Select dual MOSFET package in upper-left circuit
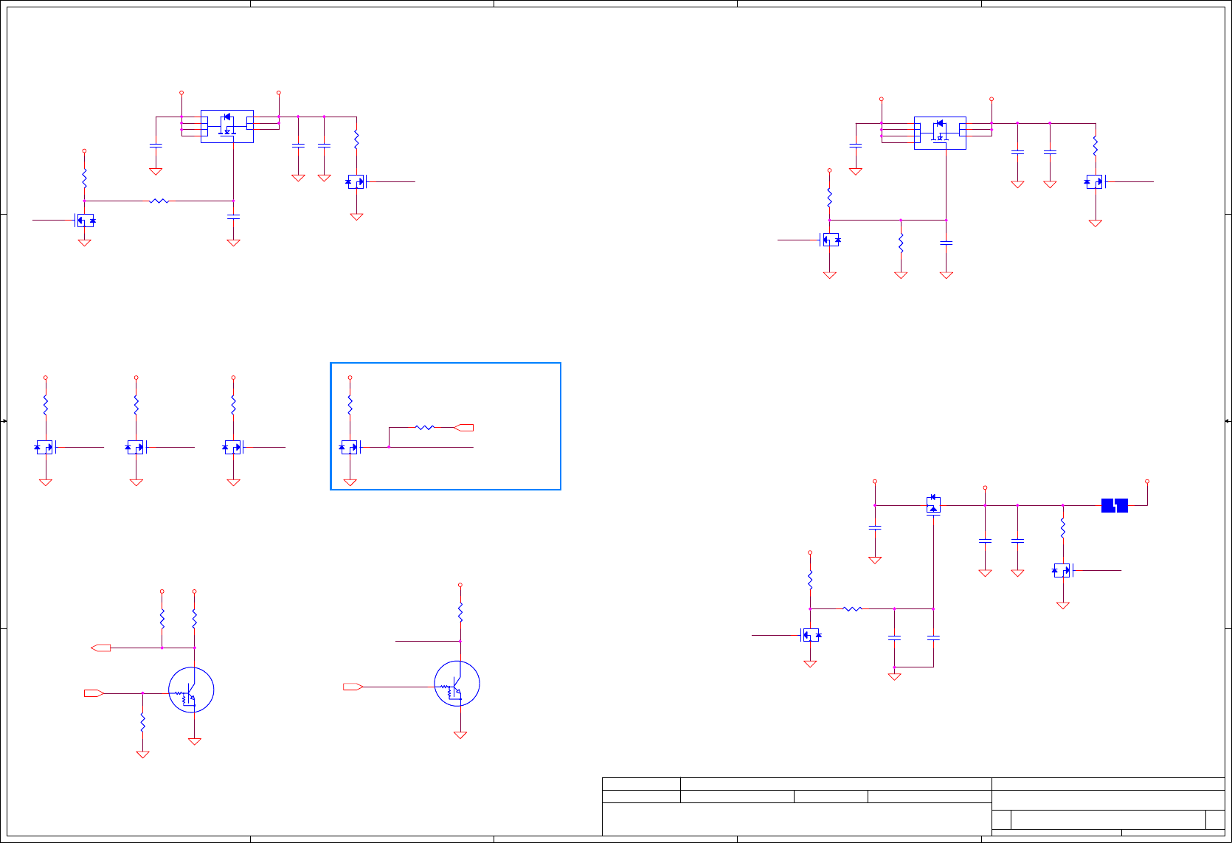 point(227,126)
